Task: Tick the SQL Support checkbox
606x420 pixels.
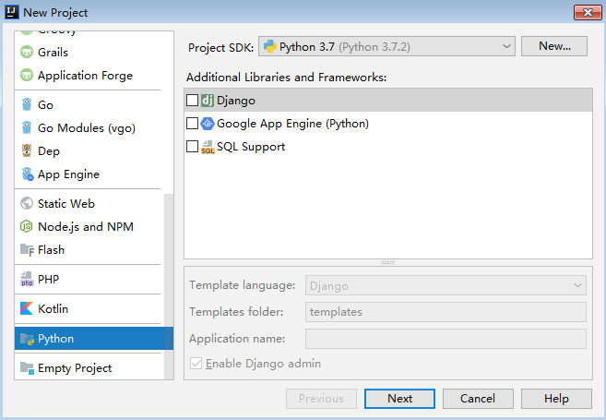Action: pyautogui.click(x=192, y=147)
